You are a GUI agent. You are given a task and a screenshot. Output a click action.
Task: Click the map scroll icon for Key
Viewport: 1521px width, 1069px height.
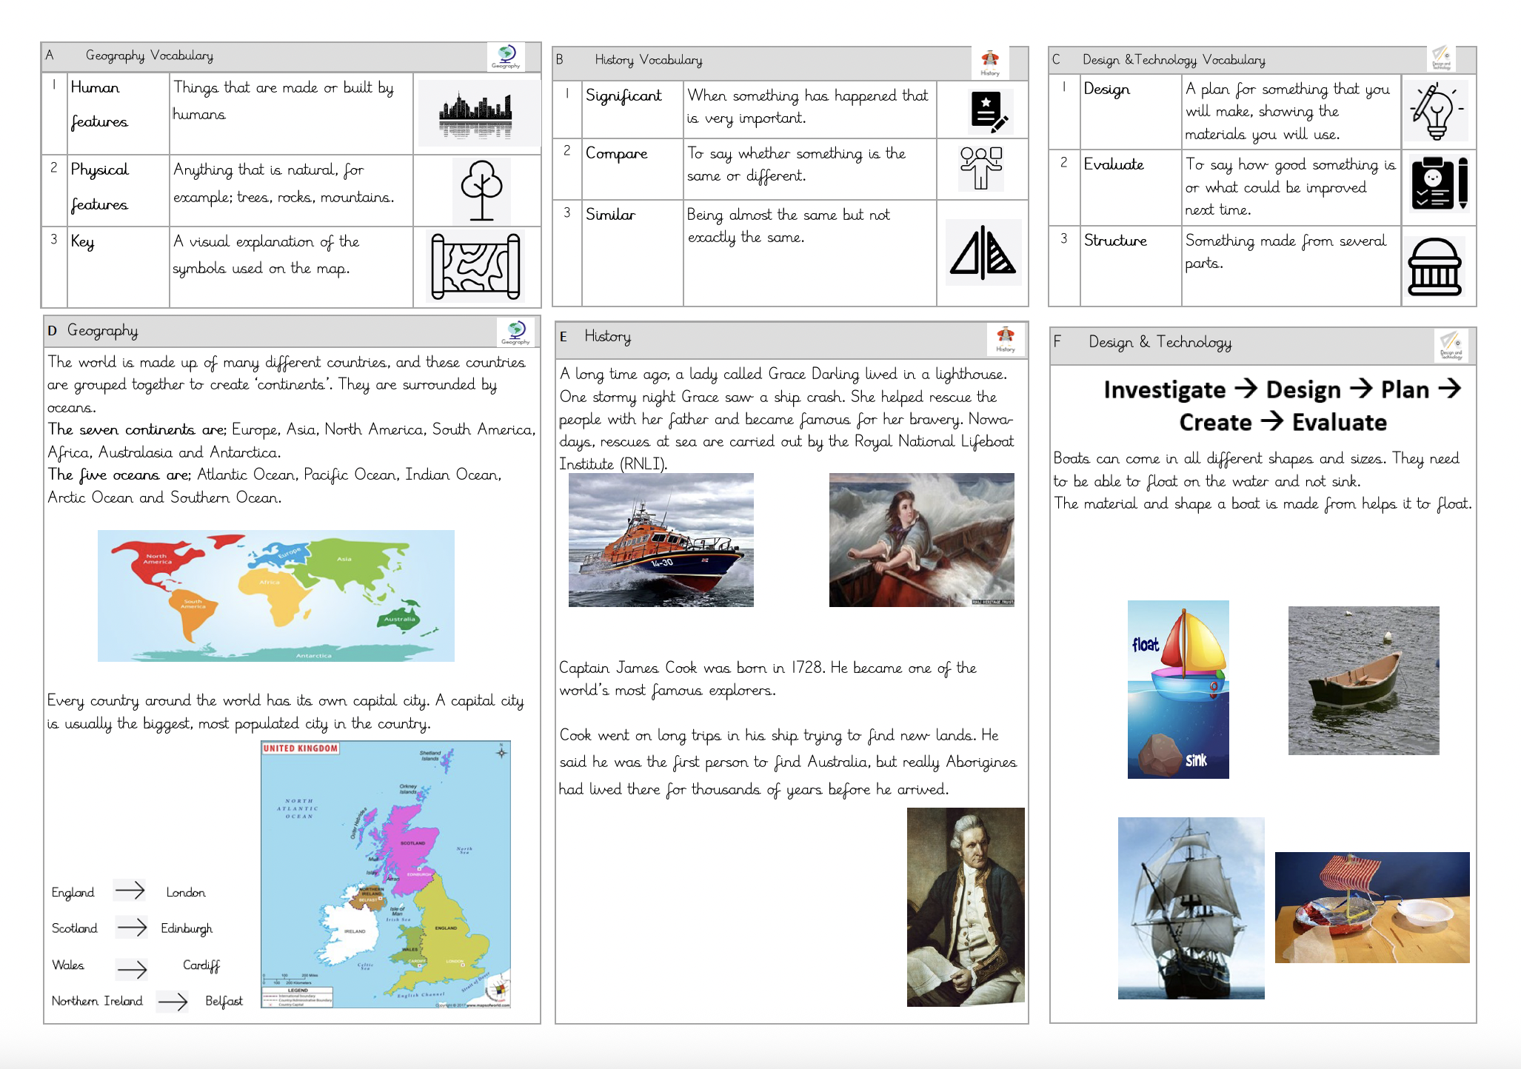[475, 267]
